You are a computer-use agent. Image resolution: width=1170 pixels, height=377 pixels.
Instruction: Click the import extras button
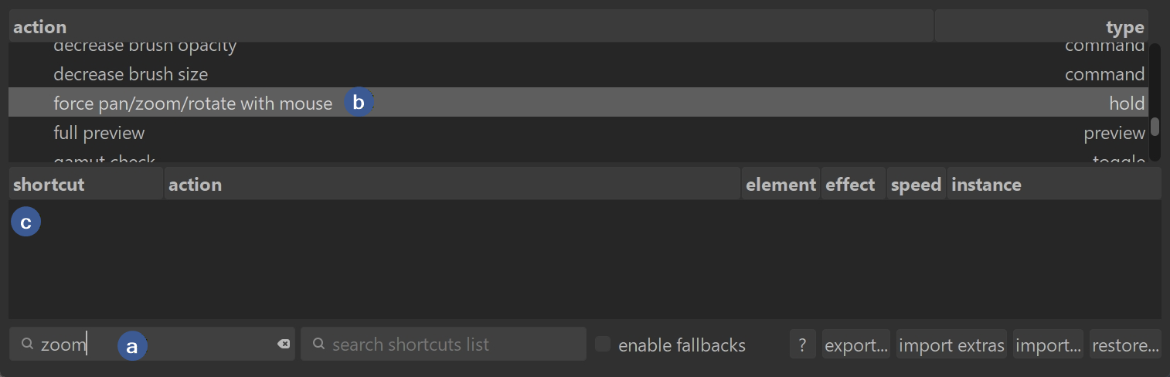(951, 345)
